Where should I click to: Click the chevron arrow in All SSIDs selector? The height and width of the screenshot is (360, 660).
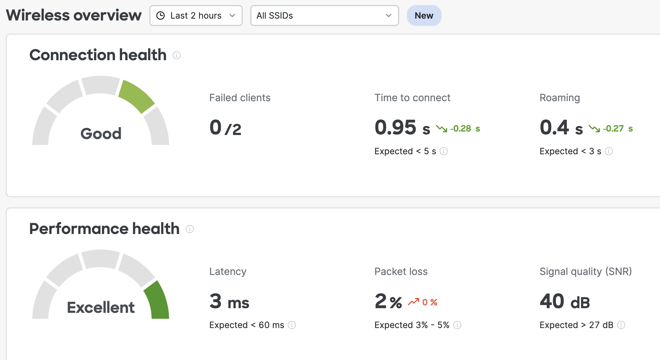pyautogui.click(x=388, y=16)
